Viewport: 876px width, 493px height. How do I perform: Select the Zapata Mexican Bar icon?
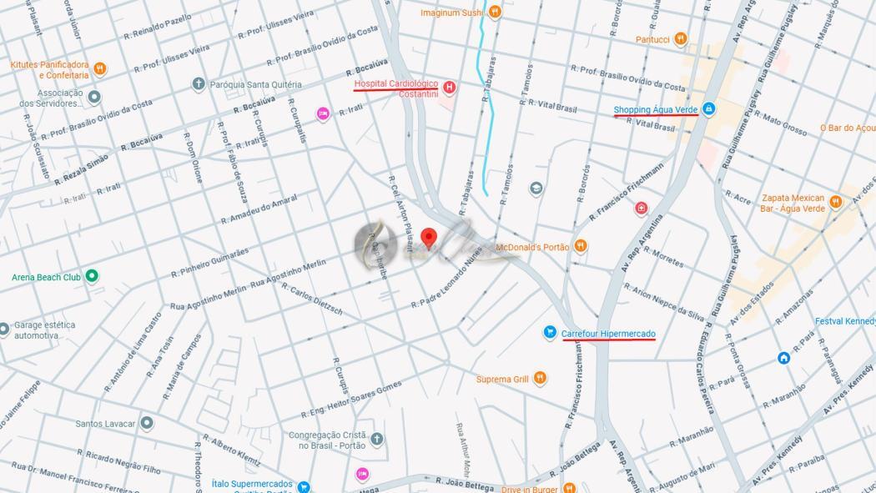[835, 202]
